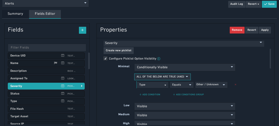
Task: Open the Low visibility dropdown
Action: pyautogui.click(x=185, y=106)
